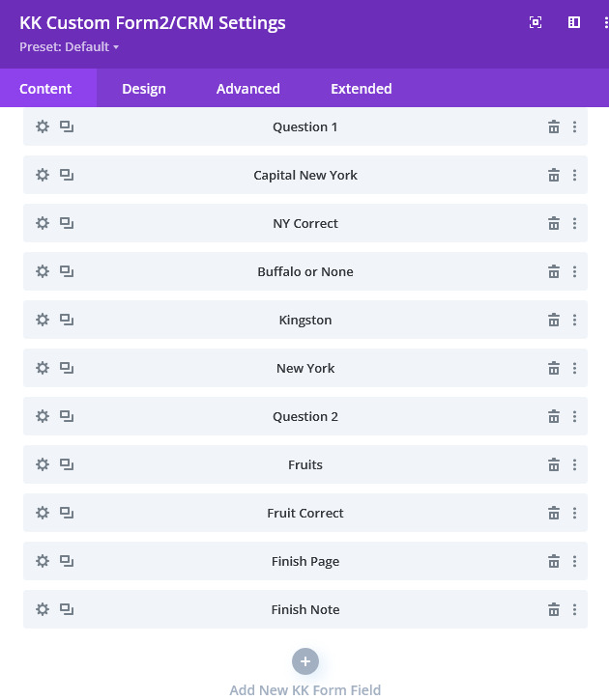Delete the Finish Note field

554,609
